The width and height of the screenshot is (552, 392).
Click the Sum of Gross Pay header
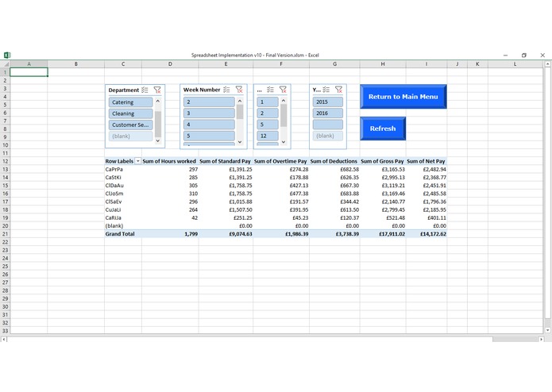coord(382,161)
